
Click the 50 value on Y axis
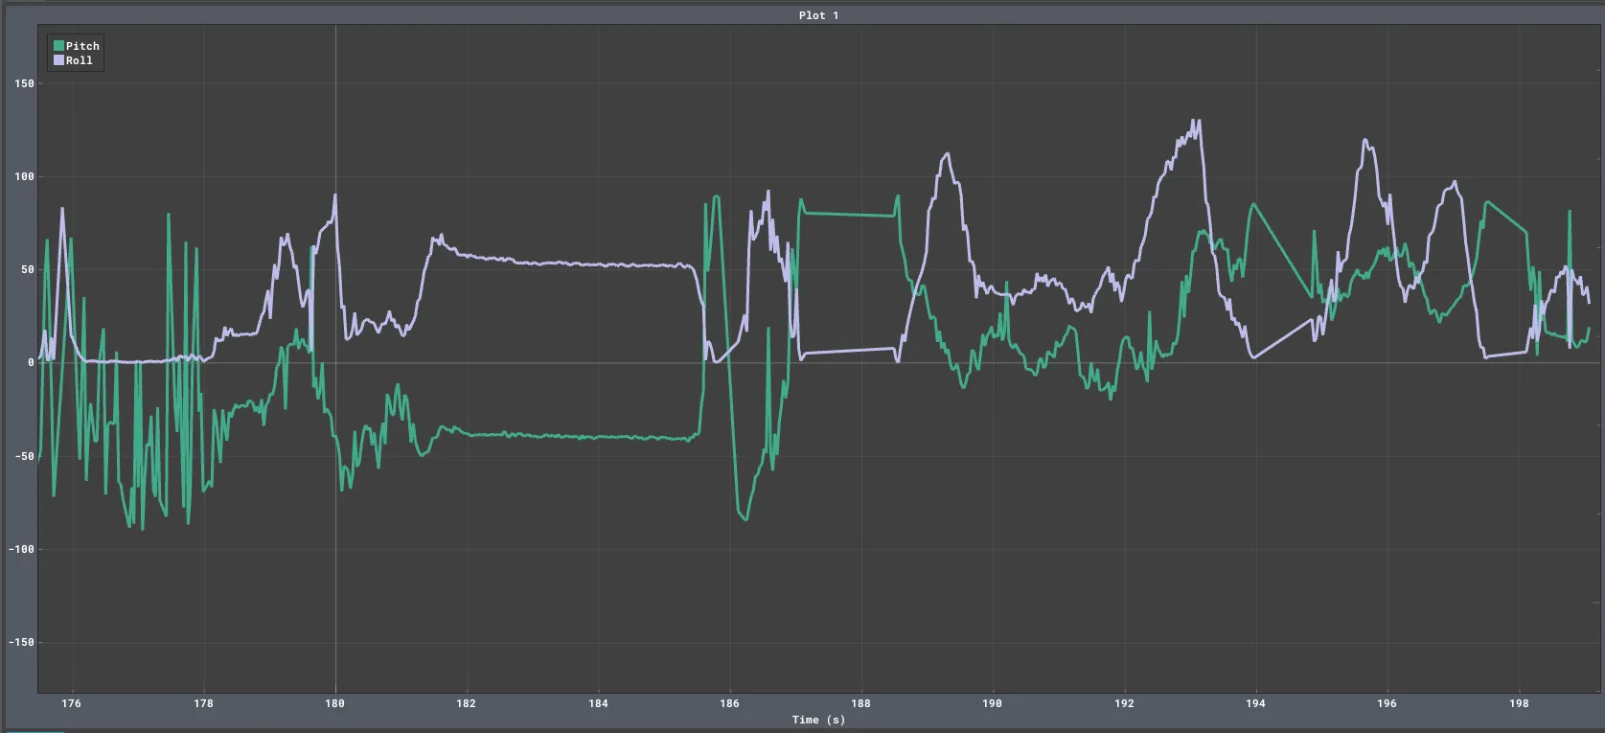tap(27, 269)
